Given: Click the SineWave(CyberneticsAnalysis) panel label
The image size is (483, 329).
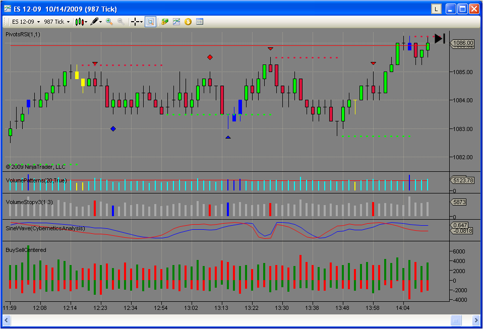Looking at the screenshot, I should (x=45, y=228).
